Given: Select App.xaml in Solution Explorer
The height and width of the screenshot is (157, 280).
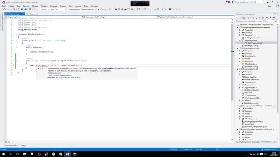Looking at the screenshot, I should 248,35.
